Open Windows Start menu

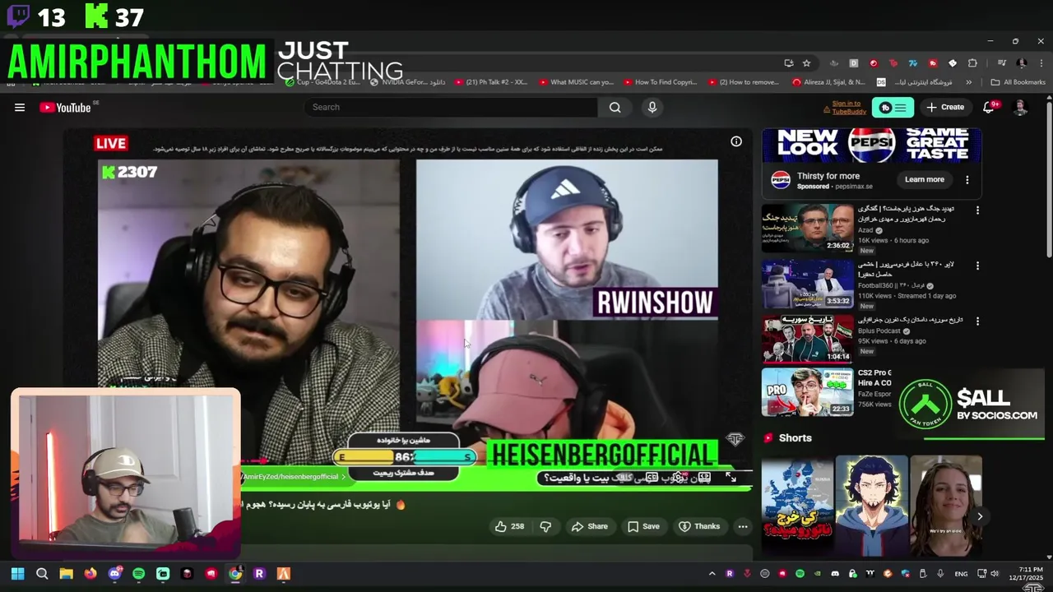click(17, 574)
